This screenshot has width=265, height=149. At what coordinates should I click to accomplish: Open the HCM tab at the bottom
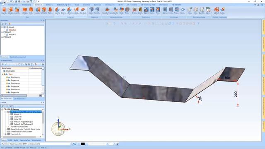10,140
